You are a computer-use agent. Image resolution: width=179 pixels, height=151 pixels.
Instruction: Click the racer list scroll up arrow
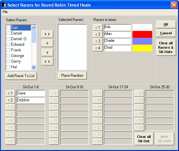33,27
